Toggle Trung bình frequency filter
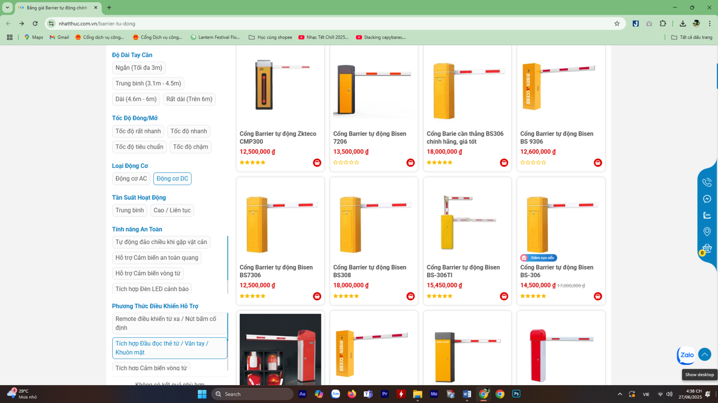 (x=130, y=210)
